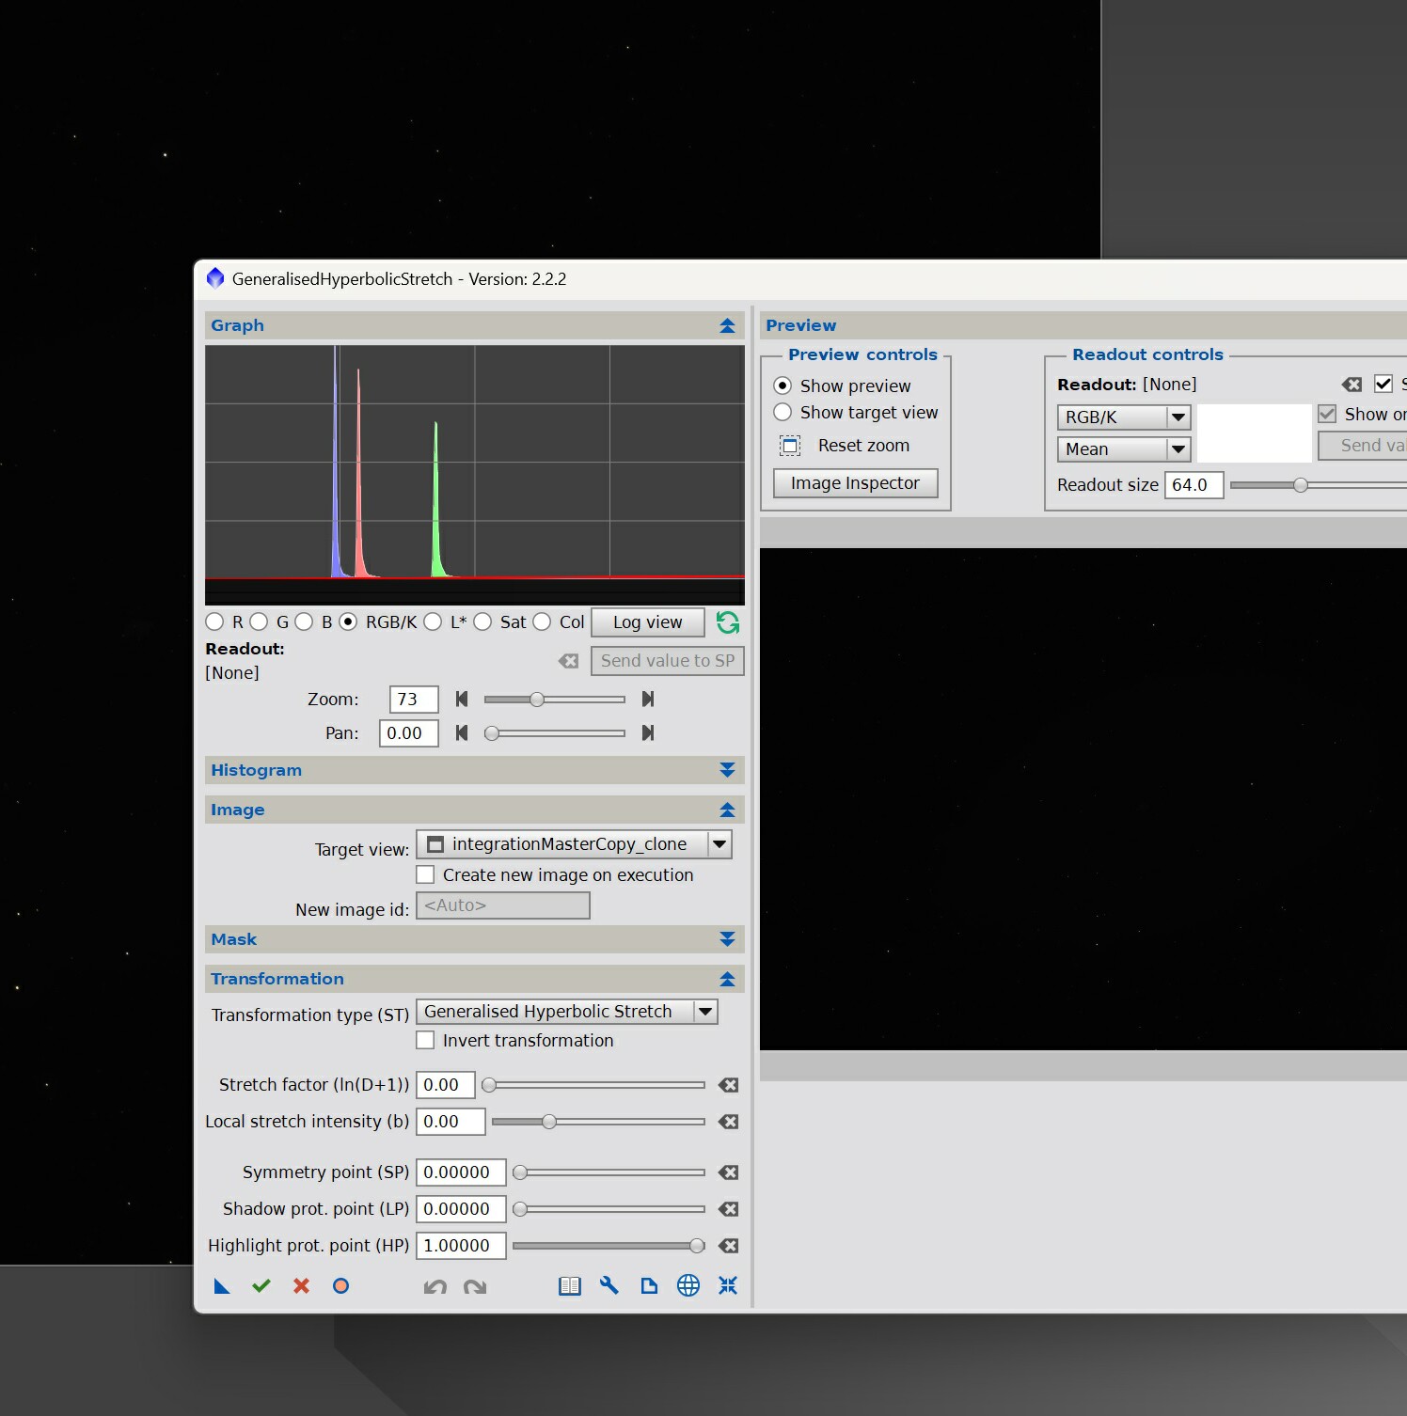
Task: Open the wrench preferences icon
Action: [609, 1285]
